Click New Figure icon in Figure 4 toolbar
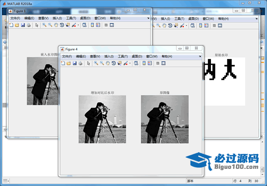This screenshot has height=186, width=267. point(63,63)
